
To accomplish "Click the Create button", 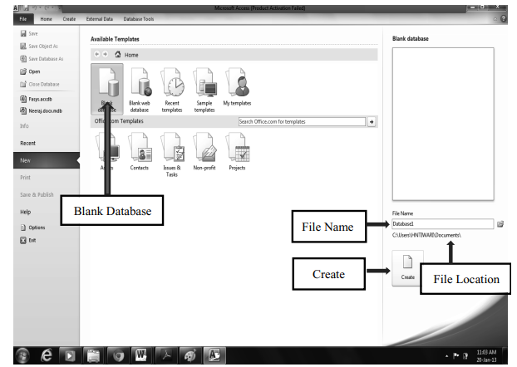I will 407,267.
